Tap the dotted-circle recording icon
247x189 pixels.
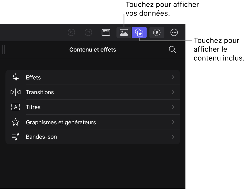click(157, 32)
